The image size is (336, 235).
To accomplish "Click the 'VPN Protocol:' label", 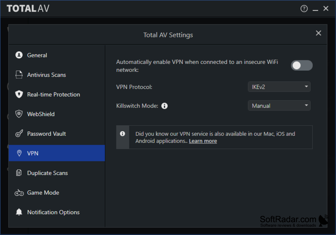I will coord(134,87).
